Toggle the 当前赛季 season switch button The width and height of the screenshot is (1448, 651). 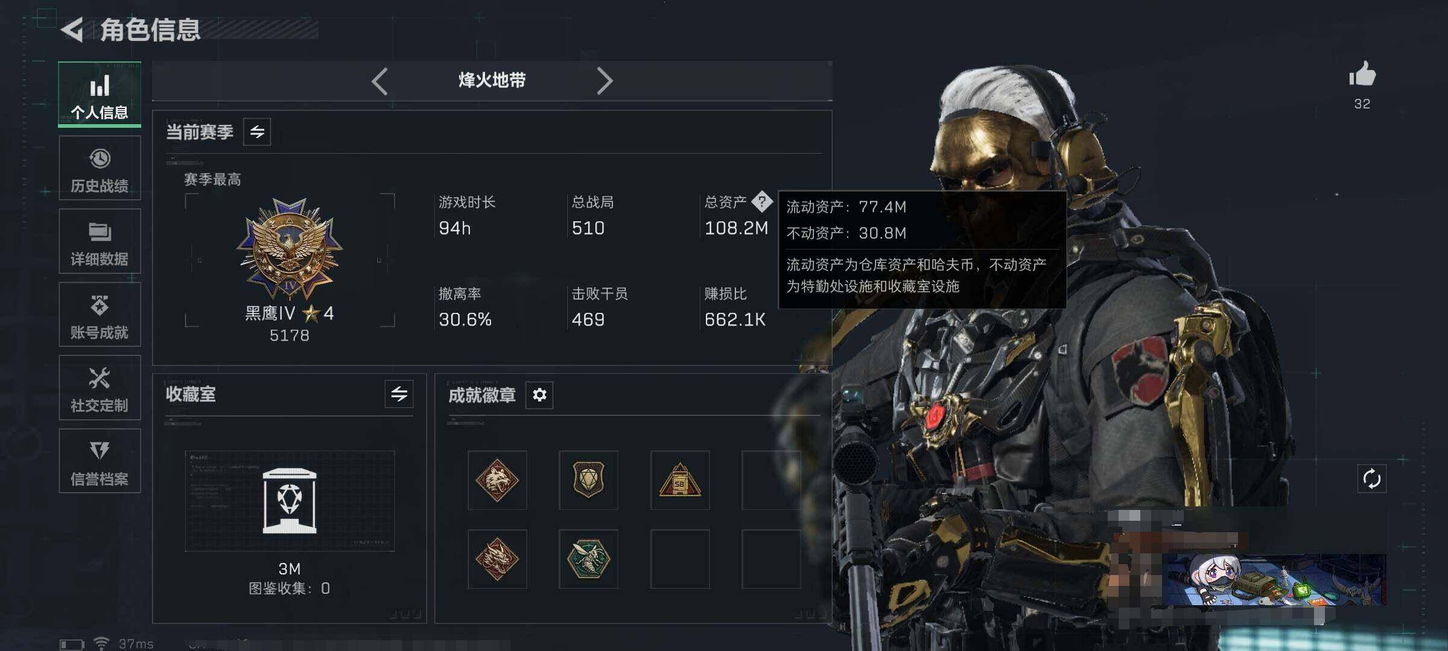(x=257, y=132)
